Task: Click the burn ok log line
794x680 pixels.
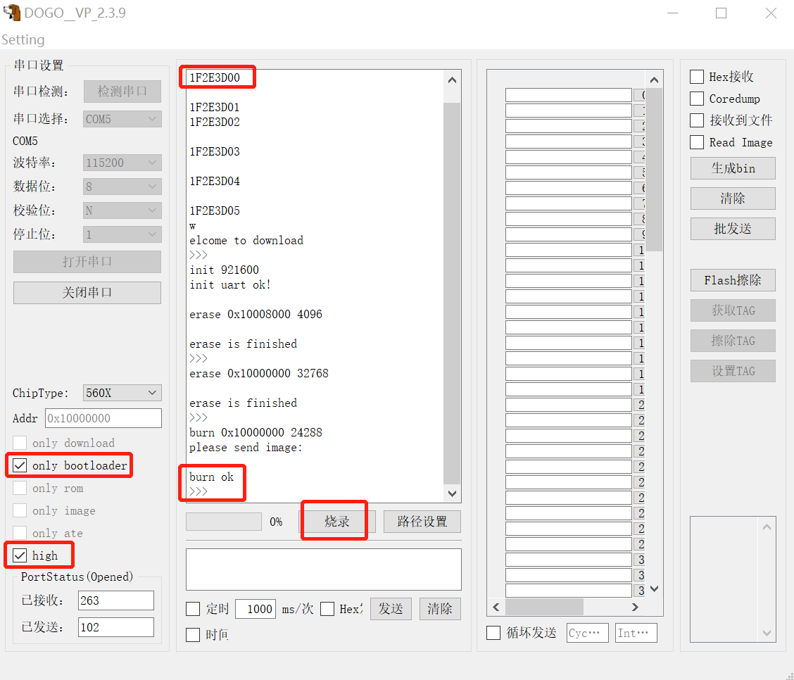Action: tap(212, 477)
